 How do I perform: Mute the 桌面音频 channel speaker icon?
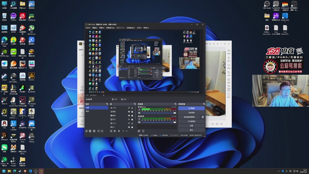139,122
